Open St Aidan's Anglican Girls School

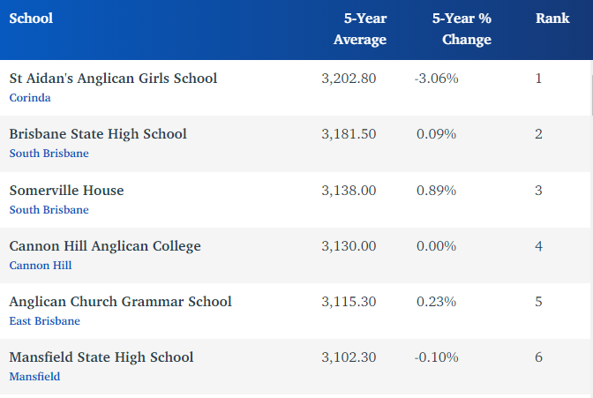(113, 79)
